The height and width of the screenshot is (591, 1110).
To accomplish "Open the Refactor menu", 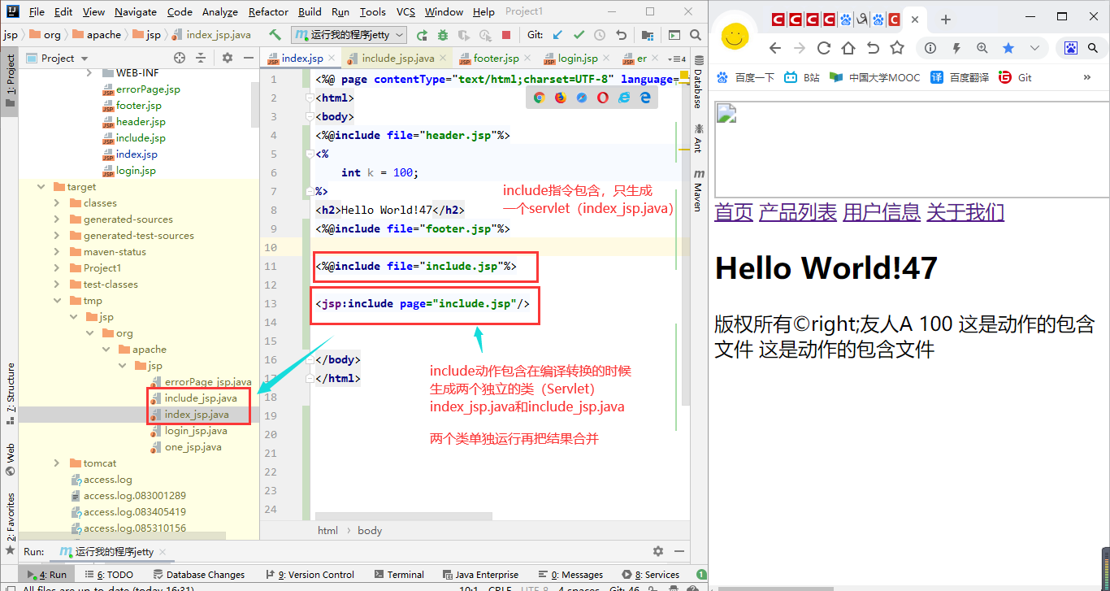I will coord(267,11).
